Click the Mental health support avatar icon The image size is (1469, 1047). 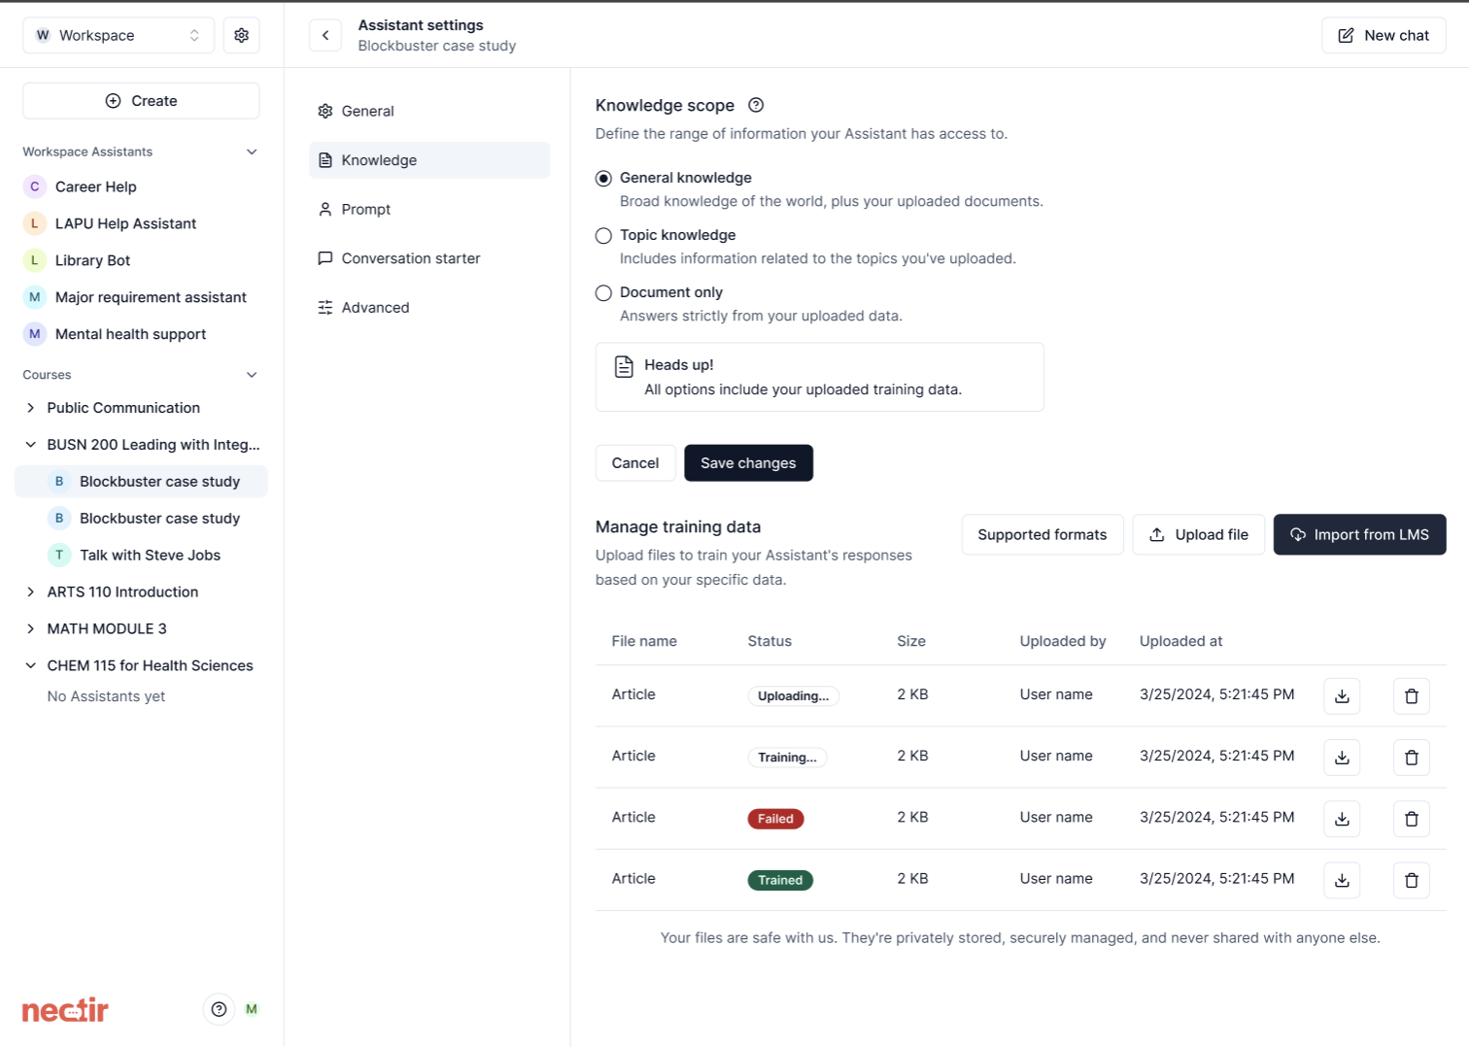[x=35, y=334]
